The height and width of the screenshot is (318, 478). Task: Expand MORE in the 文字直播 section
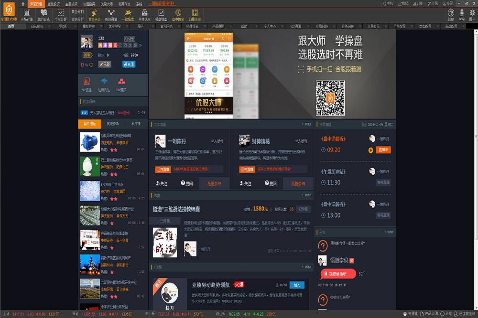(306, 124)
